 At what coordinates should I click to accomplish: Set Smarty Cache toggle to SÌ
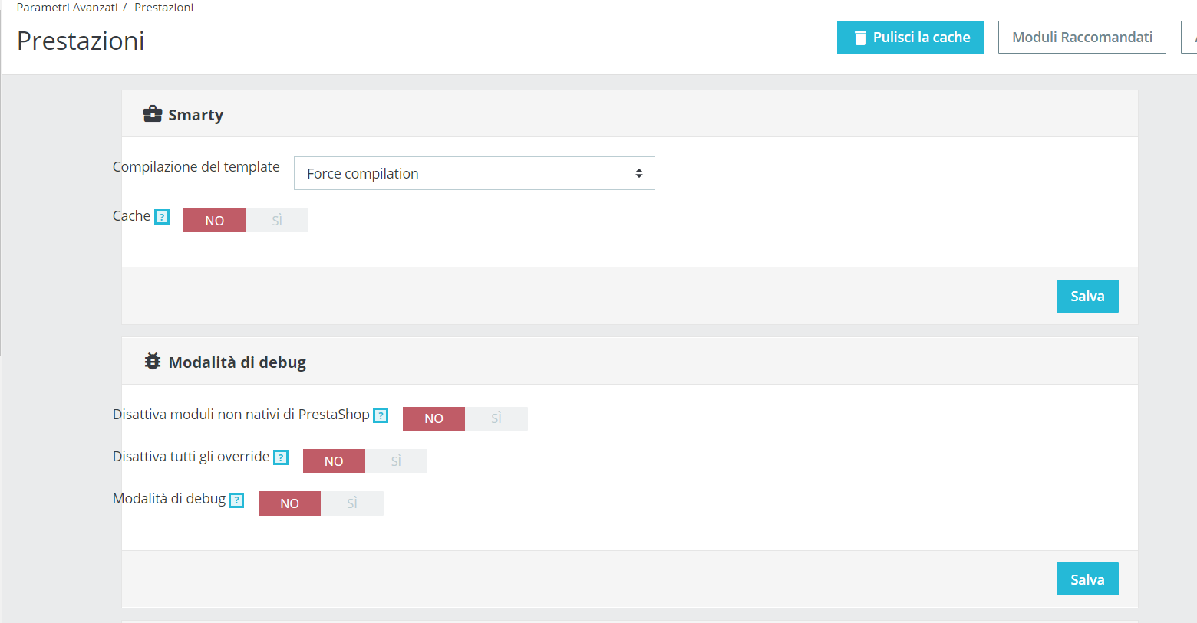coord(277,221)
